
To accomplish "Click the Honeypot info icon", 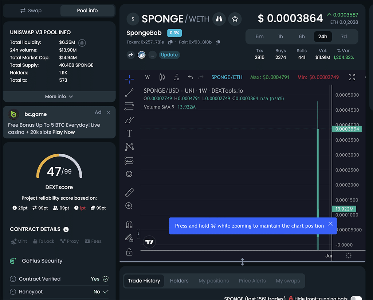I will coord(13,292).
